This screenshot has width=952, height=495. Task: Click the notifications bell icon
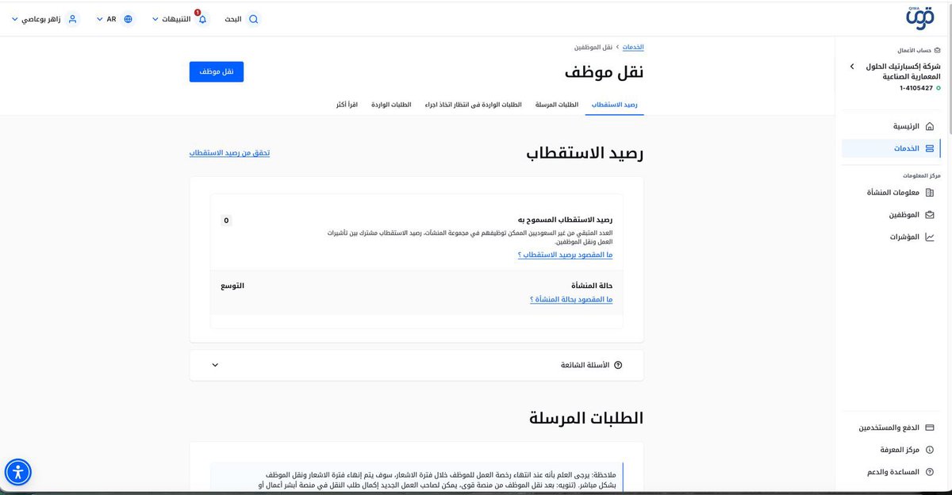[202, 19]
